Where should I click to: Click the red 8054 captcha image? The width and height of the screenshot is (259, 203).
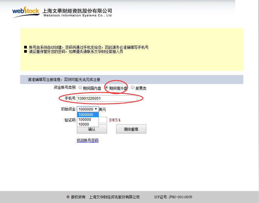pos(115,120)
